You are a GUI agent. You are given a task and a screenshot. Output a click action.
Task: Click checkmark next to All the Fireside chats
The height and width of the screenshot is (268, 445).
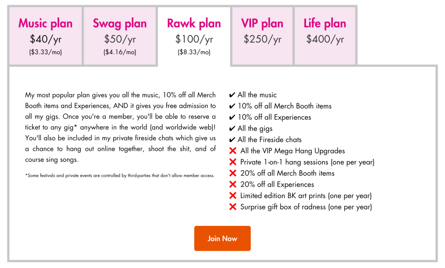tap(232, 140)
